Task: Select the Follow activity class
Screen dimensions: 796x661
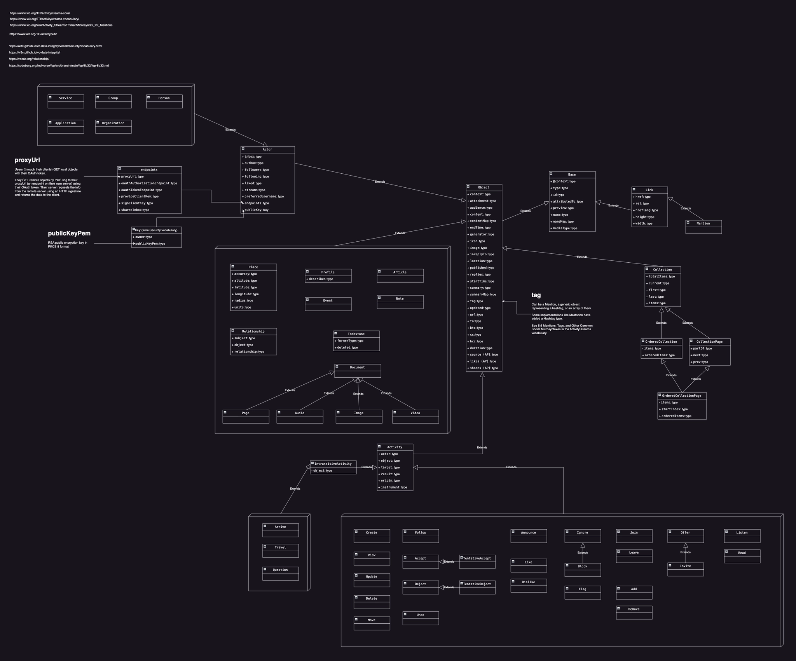Action: (x=421, y=536)
